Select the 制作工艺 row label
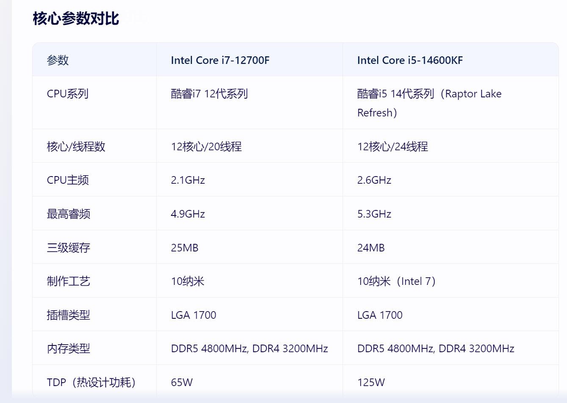567x403 pixels. click(x=69, y=281)
